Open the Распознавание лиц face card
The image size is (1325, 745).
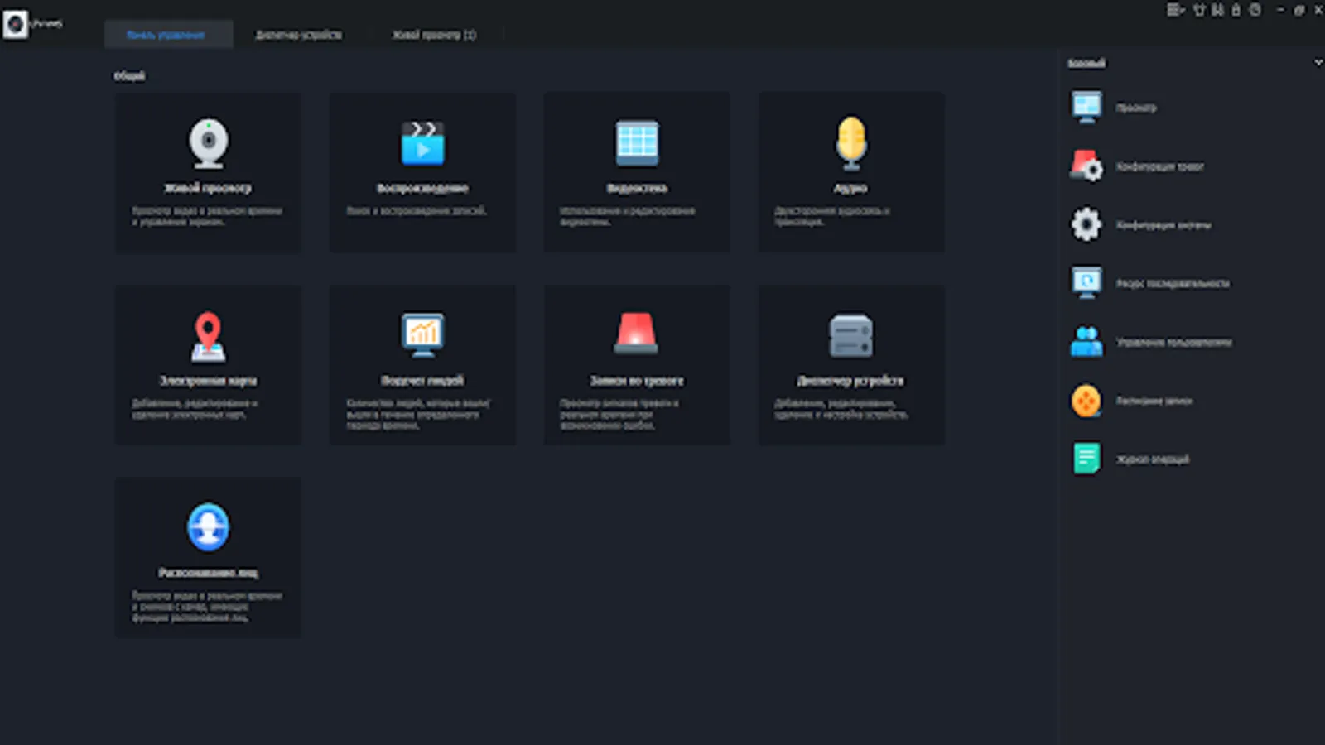(208, 557)
